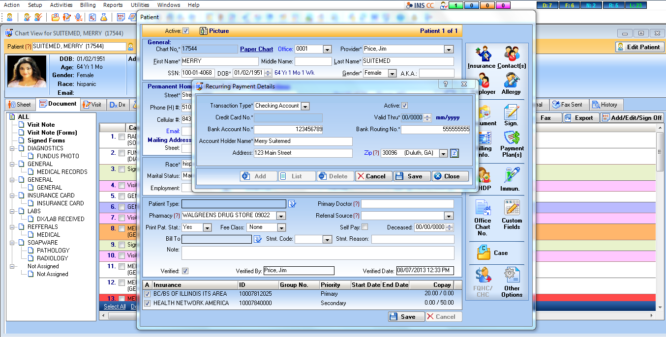666x337 pixels.
Task: Click the Bank Account No. field
Action: pos(289,130)
